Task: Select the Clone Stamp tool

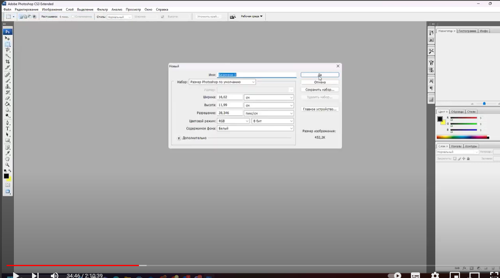Action: tap(7, 87)
